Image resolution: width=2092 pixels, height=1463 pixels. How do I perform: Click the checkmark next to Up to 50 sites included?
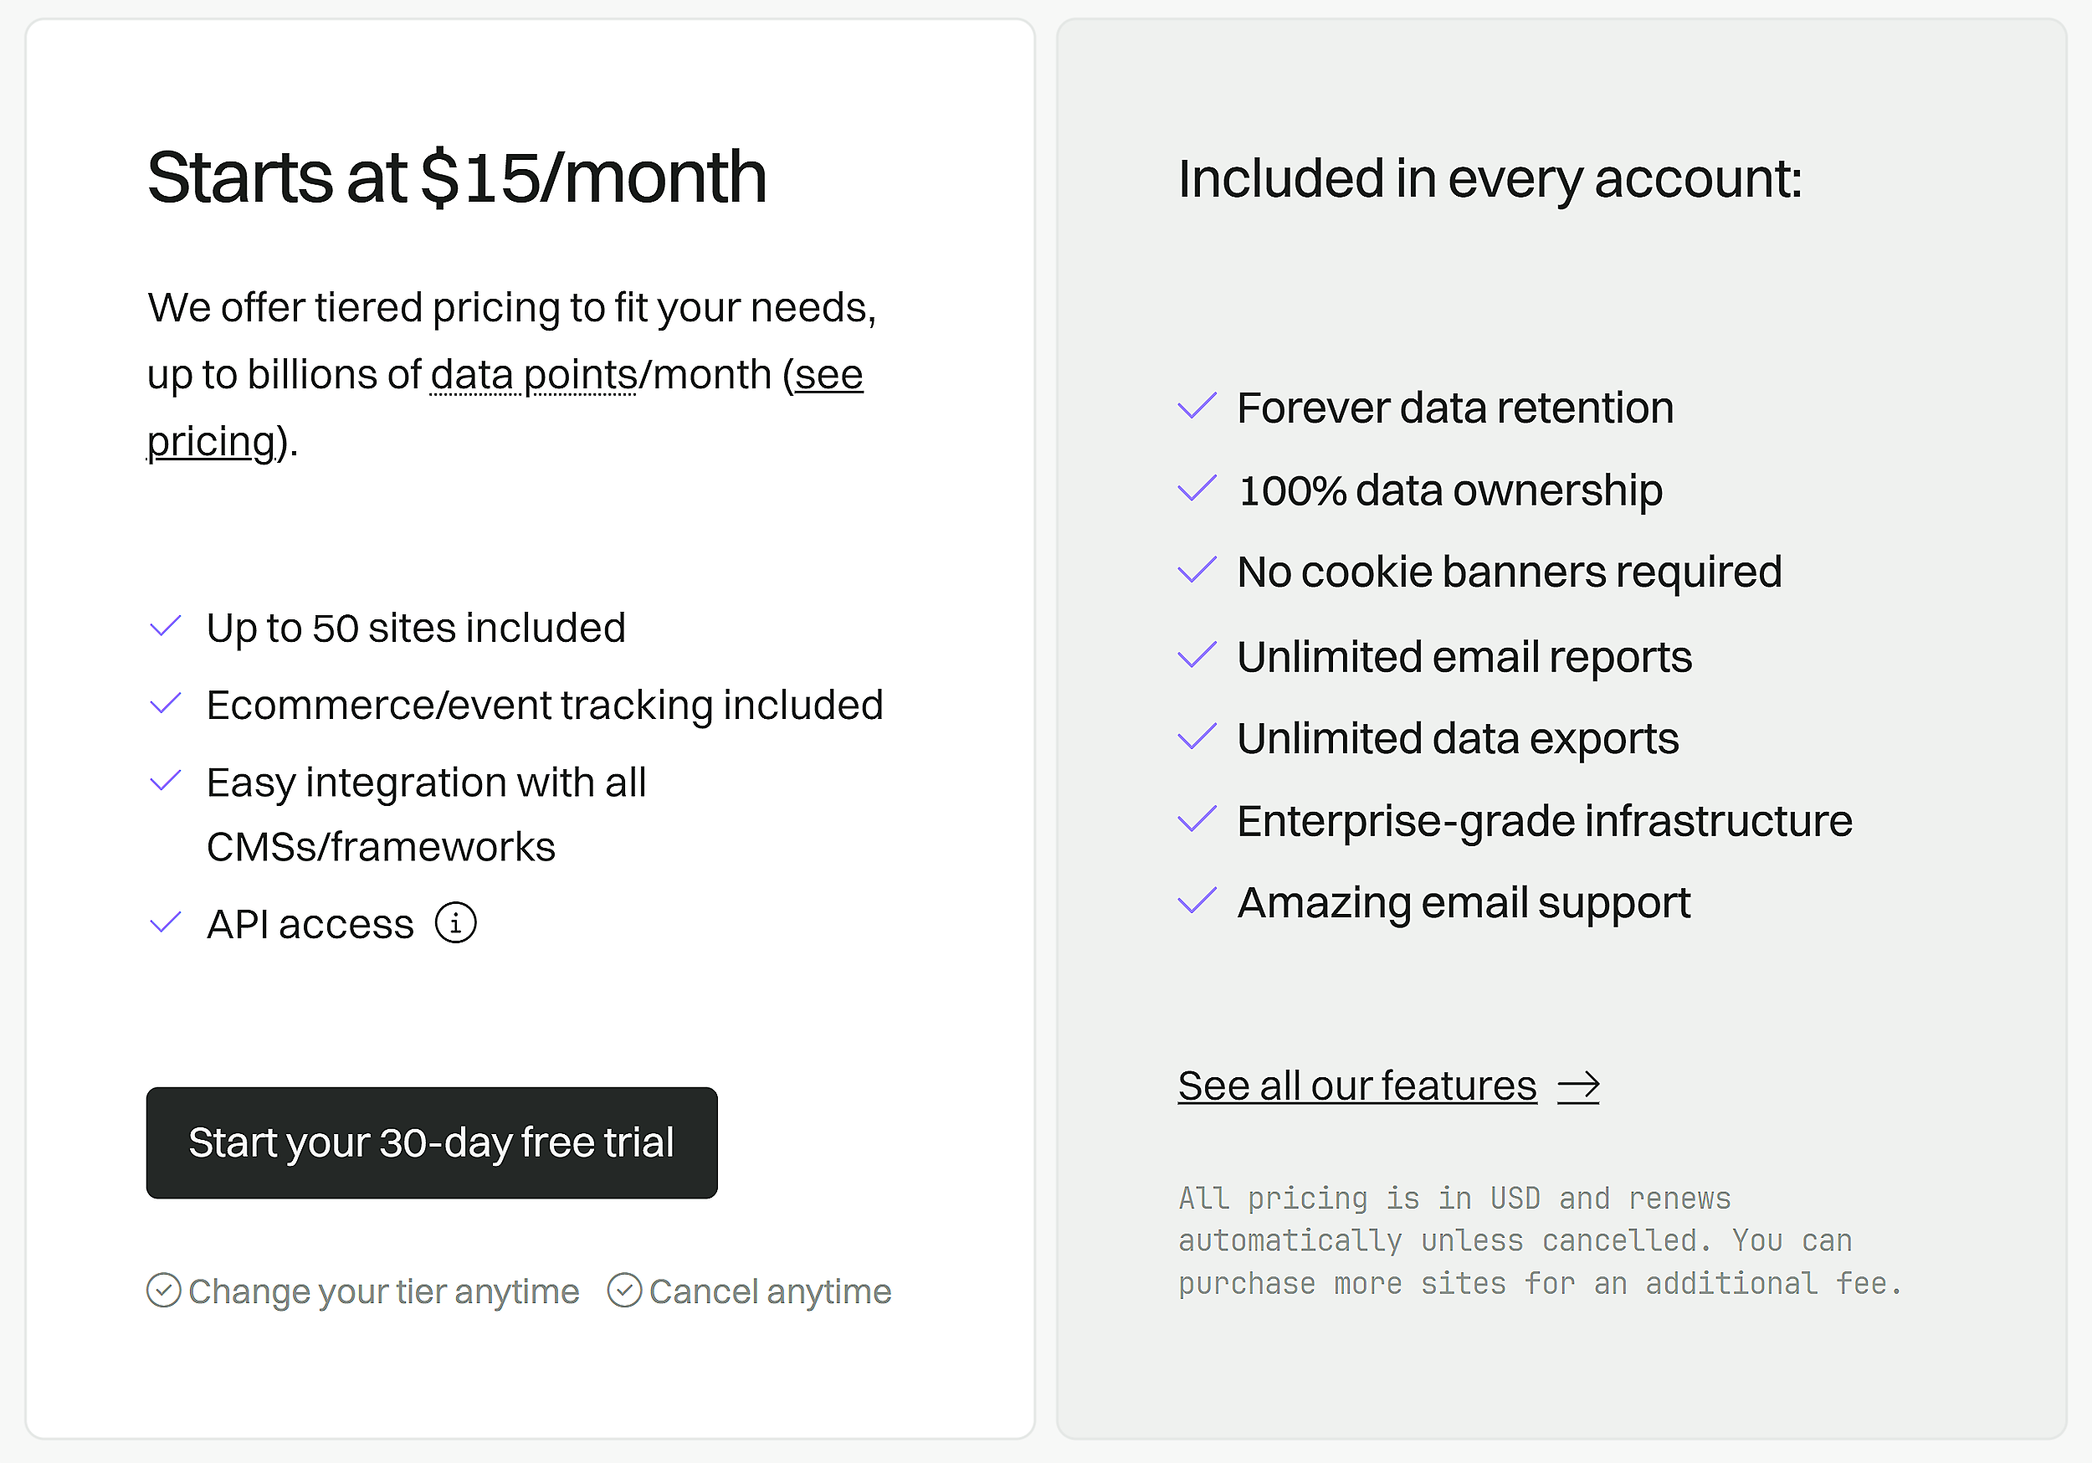pyautogui.click(x=165, y=627)
